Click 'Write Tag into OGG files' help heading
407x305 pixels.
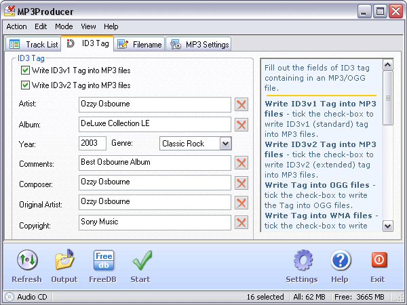(317, 185)
